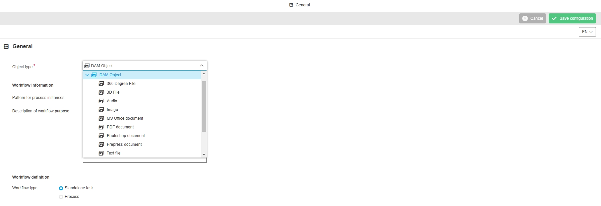601x206 pixels.
Task: Click the dropdown list scrollbar thumb
Action: (x=204, y=106)
